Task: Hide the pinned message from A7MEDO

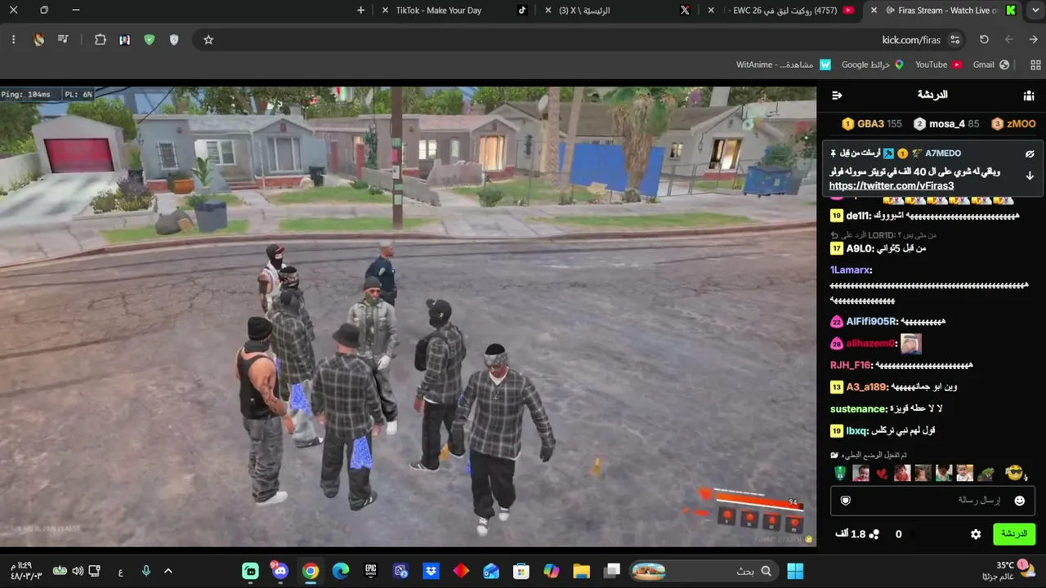Action: [x=1030, y=154]
